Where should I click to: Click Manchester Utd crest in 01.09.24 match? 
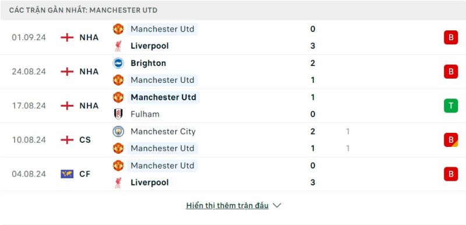[118, 29]
